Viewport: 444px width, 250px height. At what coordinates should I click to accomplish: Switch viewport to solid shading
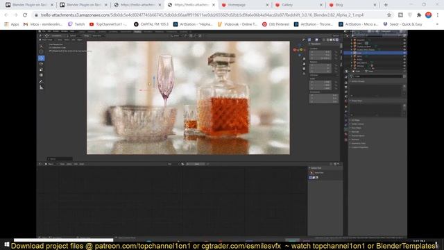331,40
